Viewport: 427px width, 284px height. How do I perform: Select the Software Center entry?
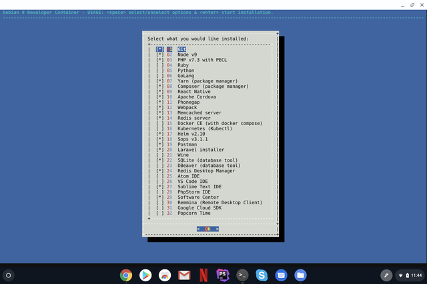tap(187, 198)
